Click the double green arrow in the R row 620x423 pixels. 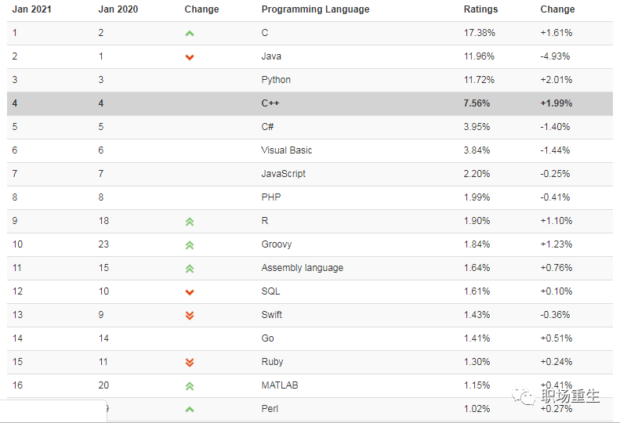(190, 222)
